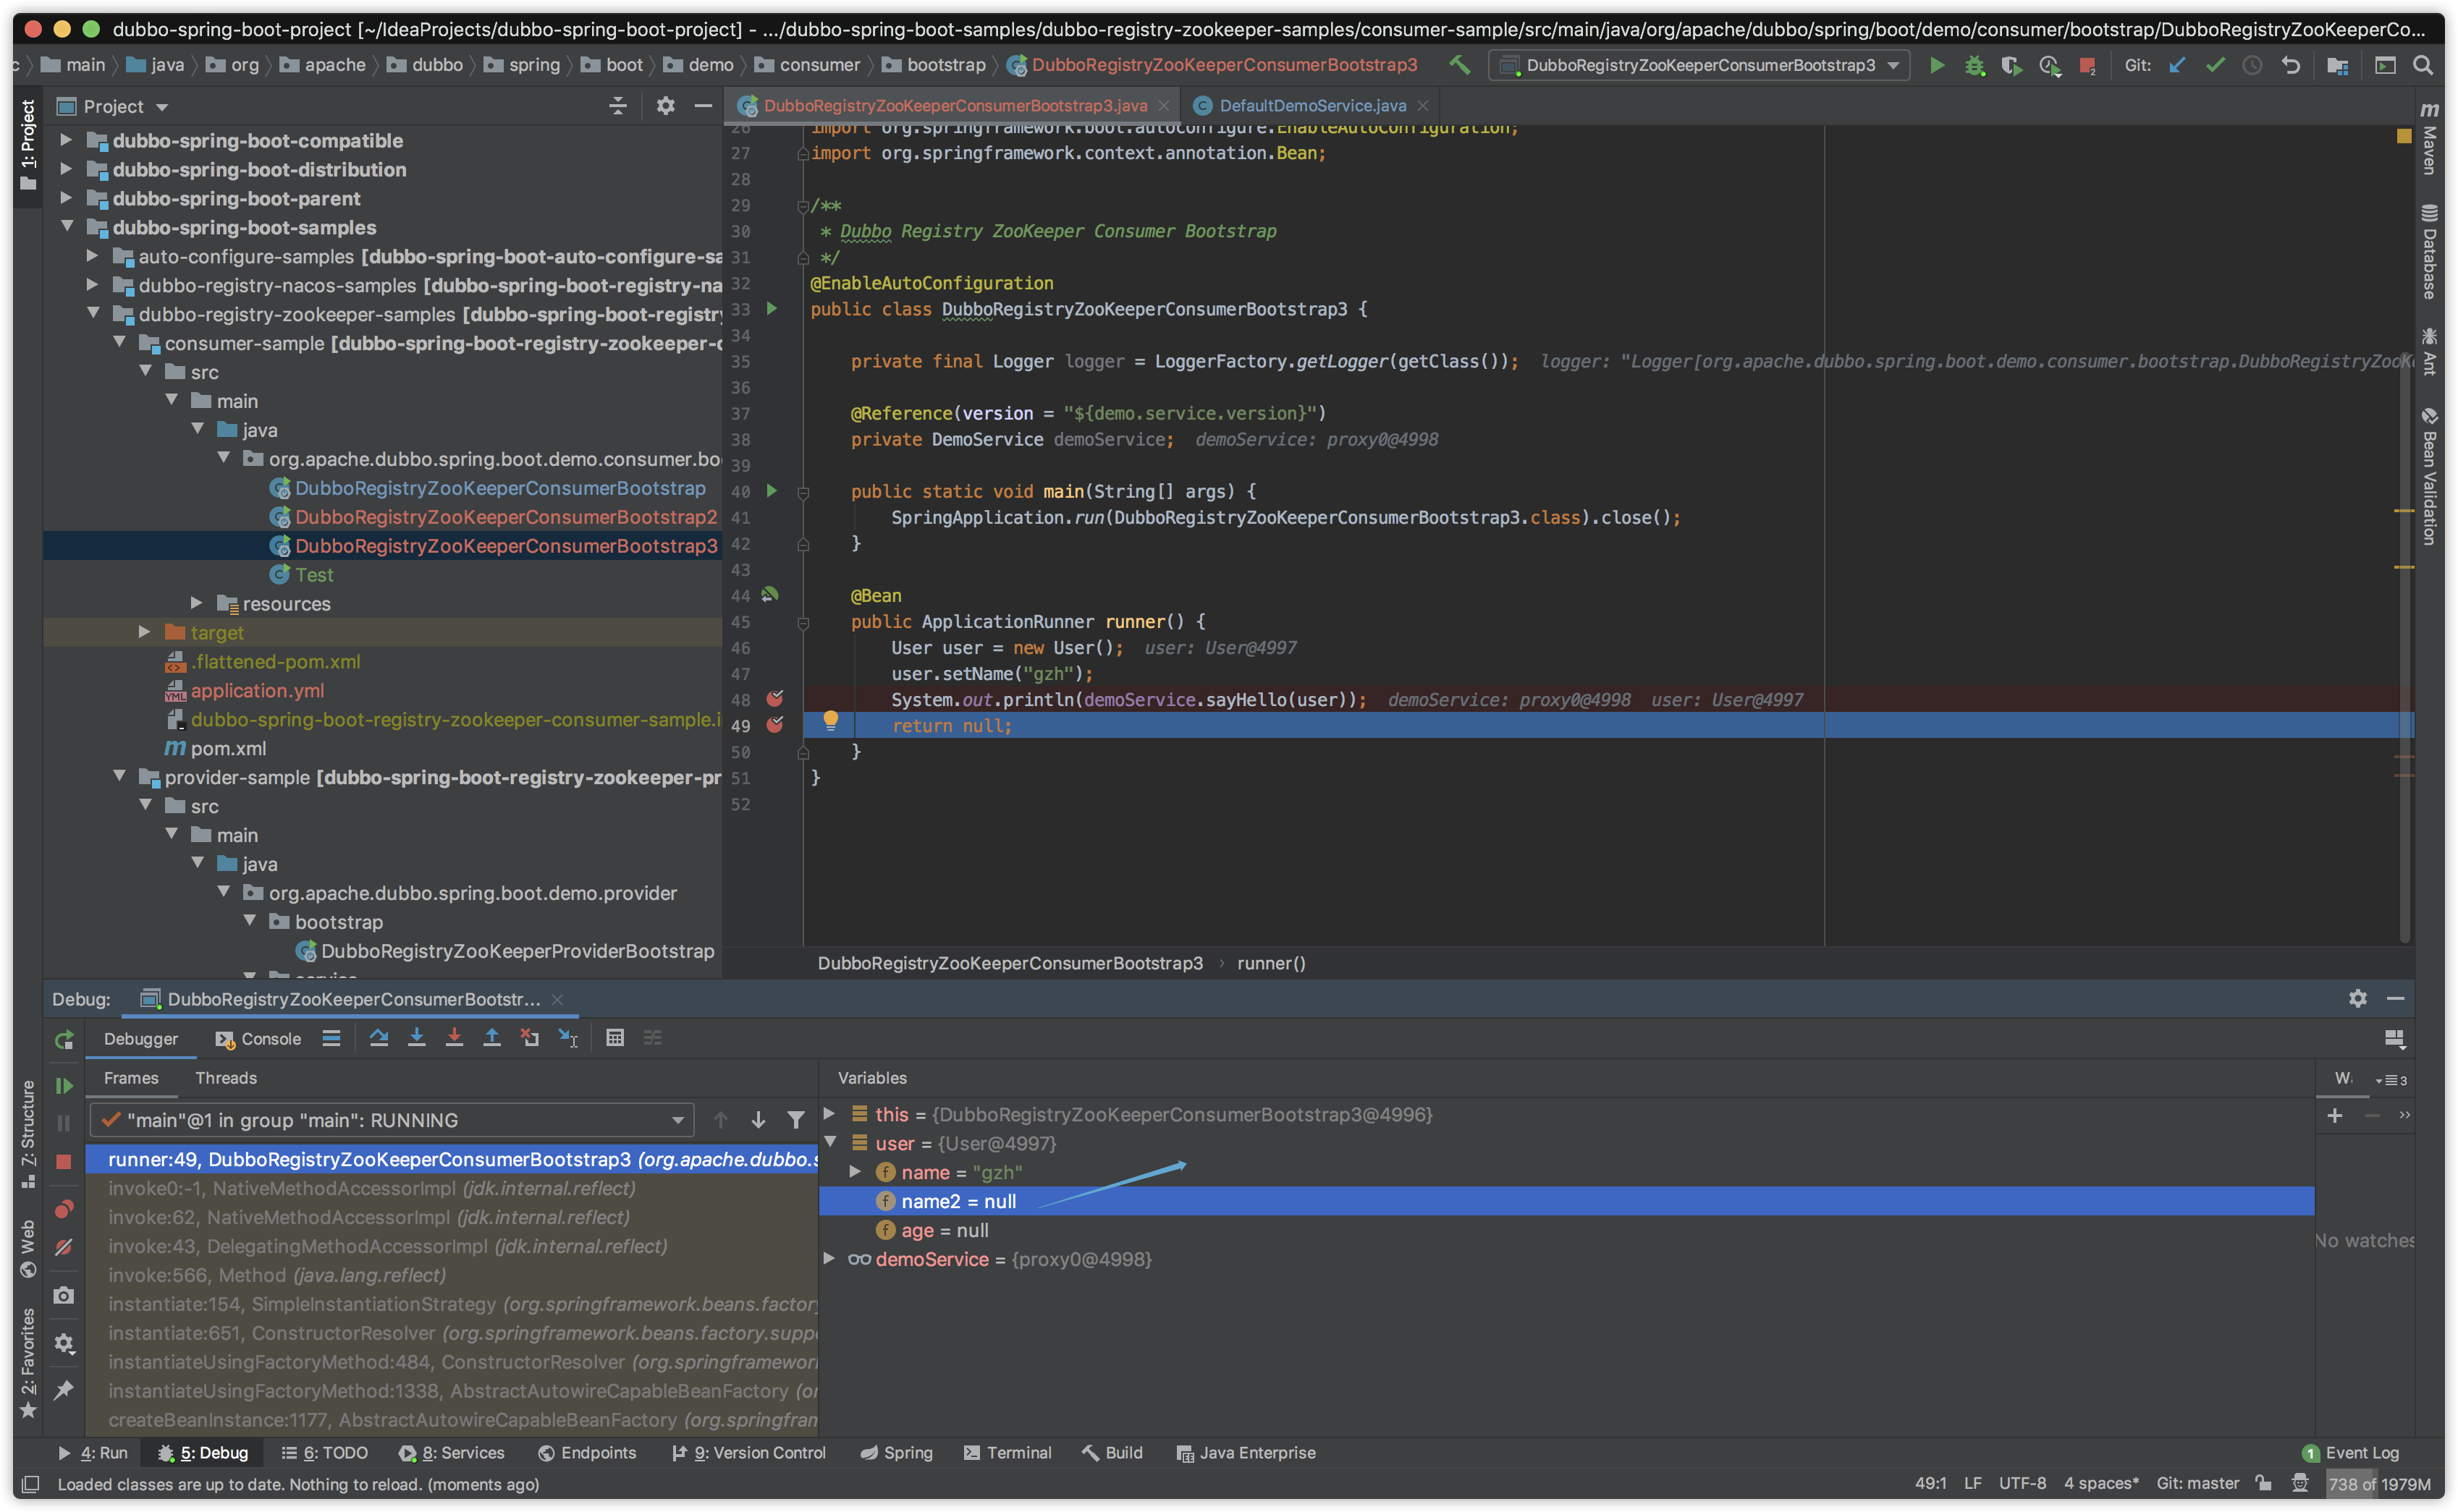Image resolution: width=2458 pixels, height=1512 pixels.
Task: Switch to the Threads tab
Action: coord(226,1078)
